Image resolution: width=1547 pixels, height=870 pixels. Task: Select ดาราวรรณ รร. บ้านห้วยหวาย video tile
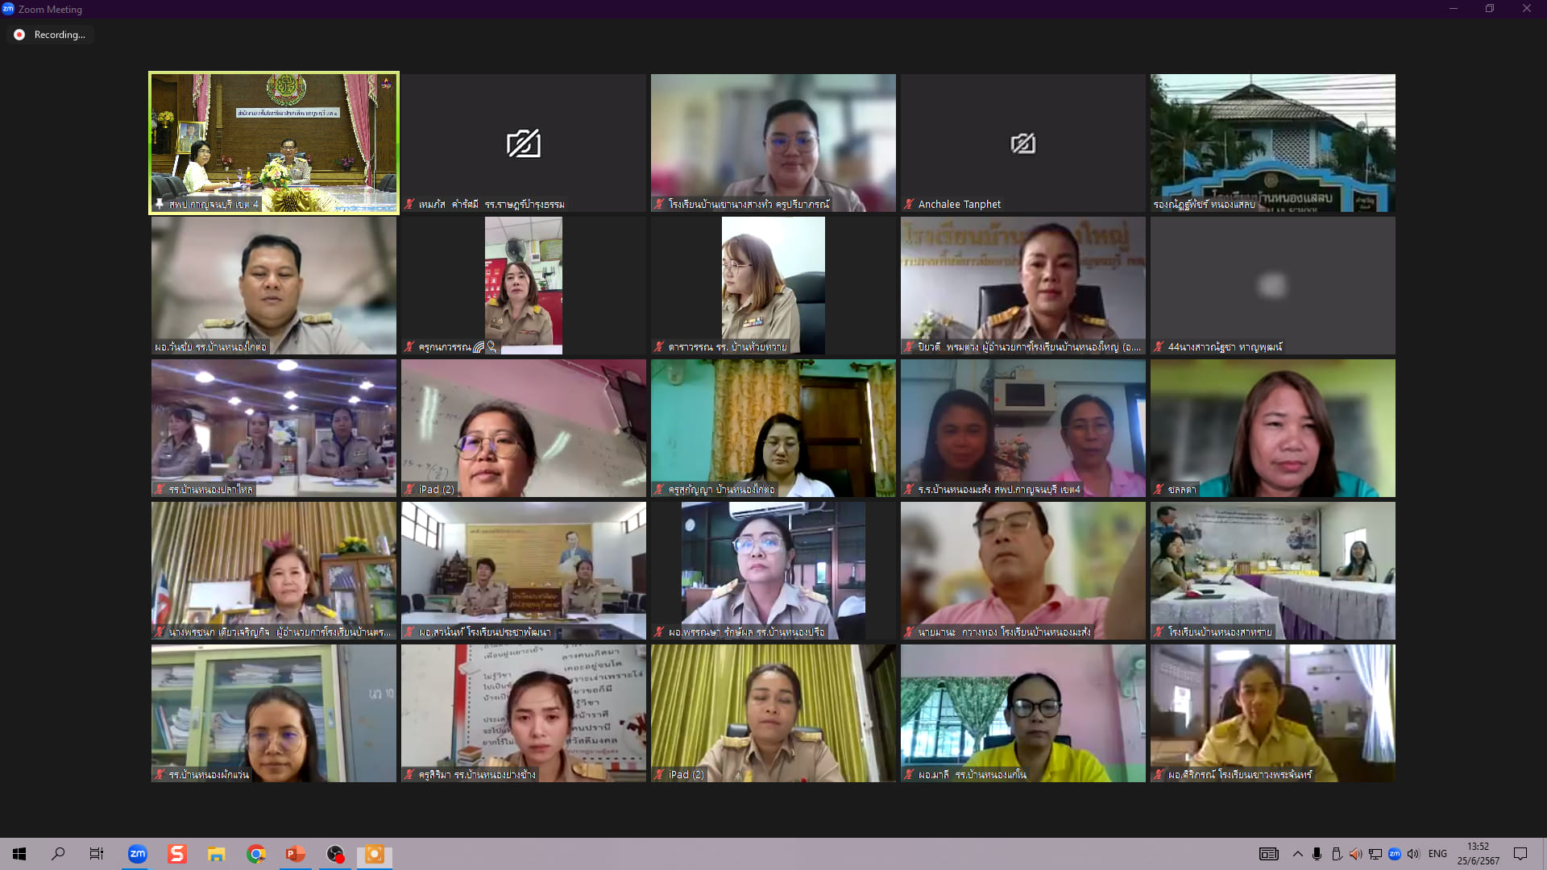point(773,285)
